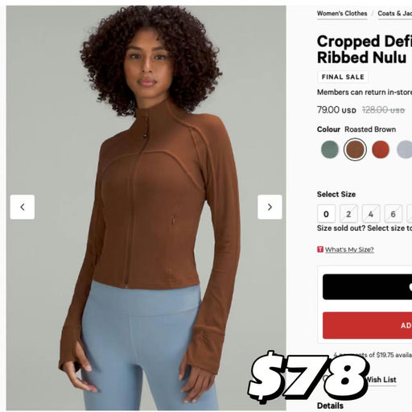This screenshot has height=412, width=412.
Task: Select size 0
Action: pyautogui.click(x=326, y=214)
